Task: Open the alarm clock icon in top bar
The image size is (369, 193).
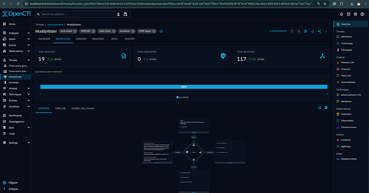Action: point(348,14)
